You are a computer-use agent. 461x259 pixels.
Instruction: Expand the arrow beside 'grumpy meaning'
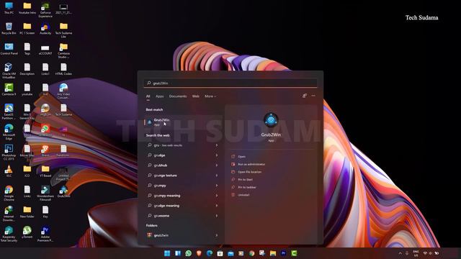click(x=217, y=196)
